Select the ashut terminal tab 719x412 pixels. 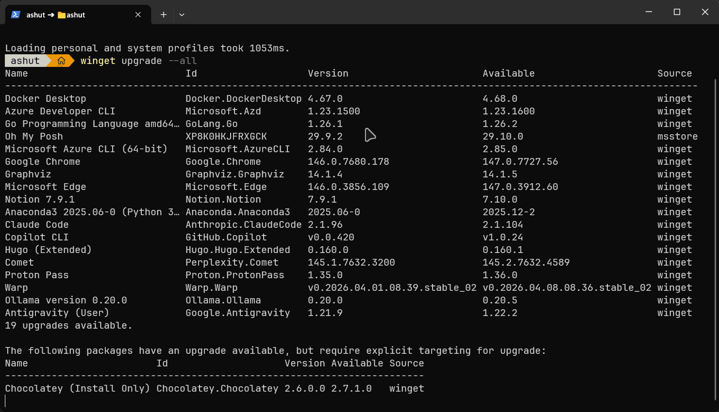coord(73,15)
